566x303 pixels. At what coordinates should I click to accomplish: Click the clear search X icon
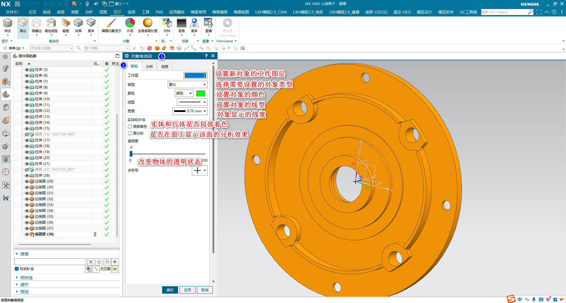point(91,262)
